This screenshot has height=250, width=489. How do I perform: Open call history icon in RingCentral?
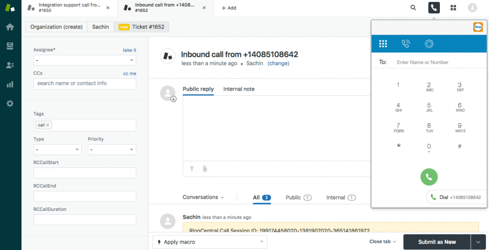pyautogui.click(x=405, y=44)
